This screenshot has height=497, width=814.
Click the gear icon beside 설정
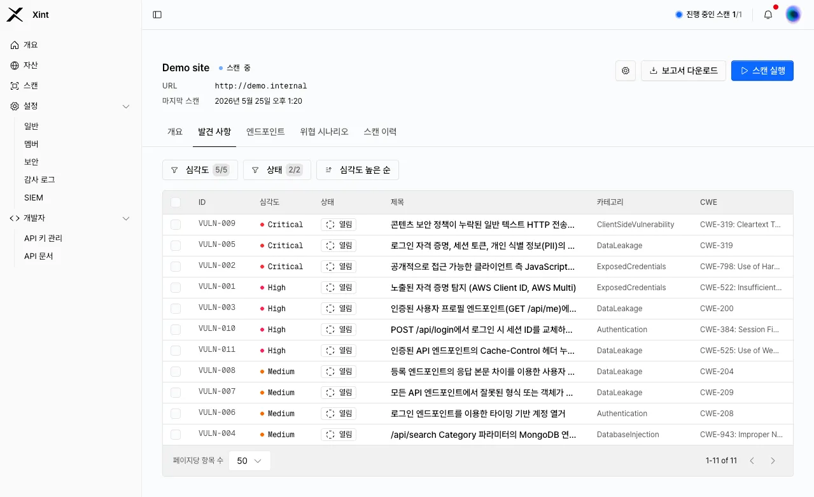coord(15,106)
